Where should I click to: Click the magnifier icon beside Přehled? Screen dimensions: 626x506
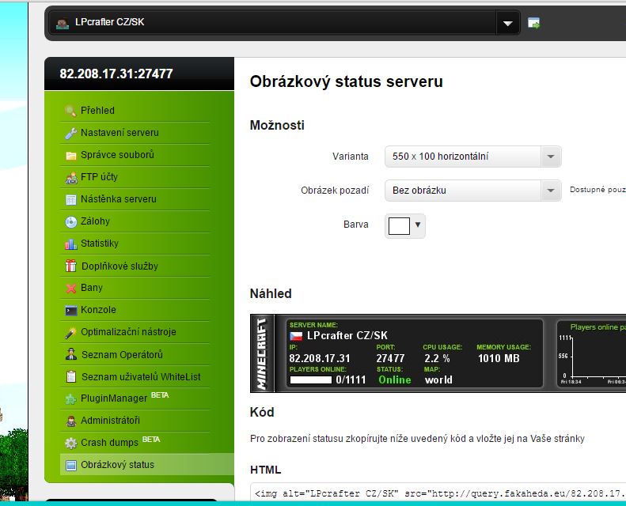[70, 111]
